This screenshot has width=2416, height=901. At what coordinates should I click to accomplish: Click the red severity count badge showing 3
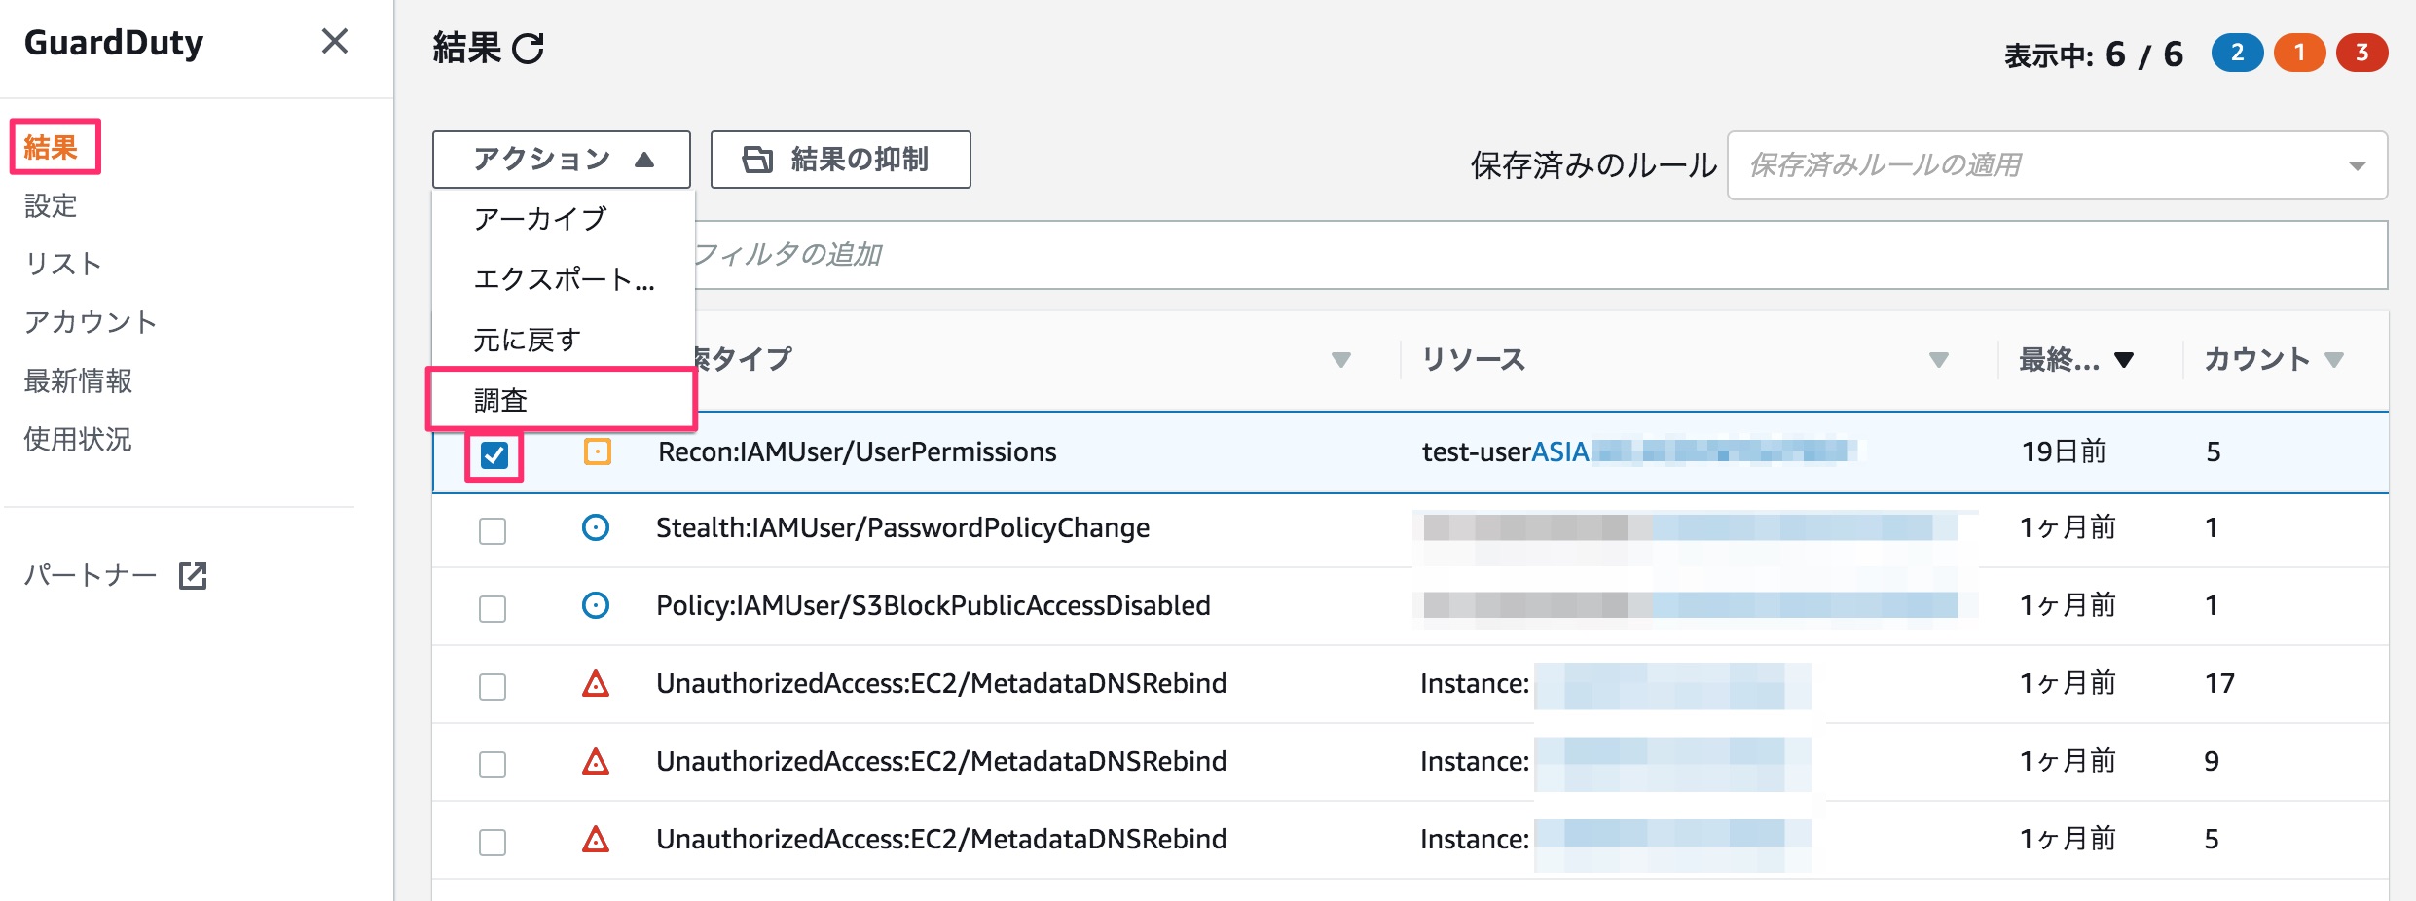click(x=2362, y=53)
